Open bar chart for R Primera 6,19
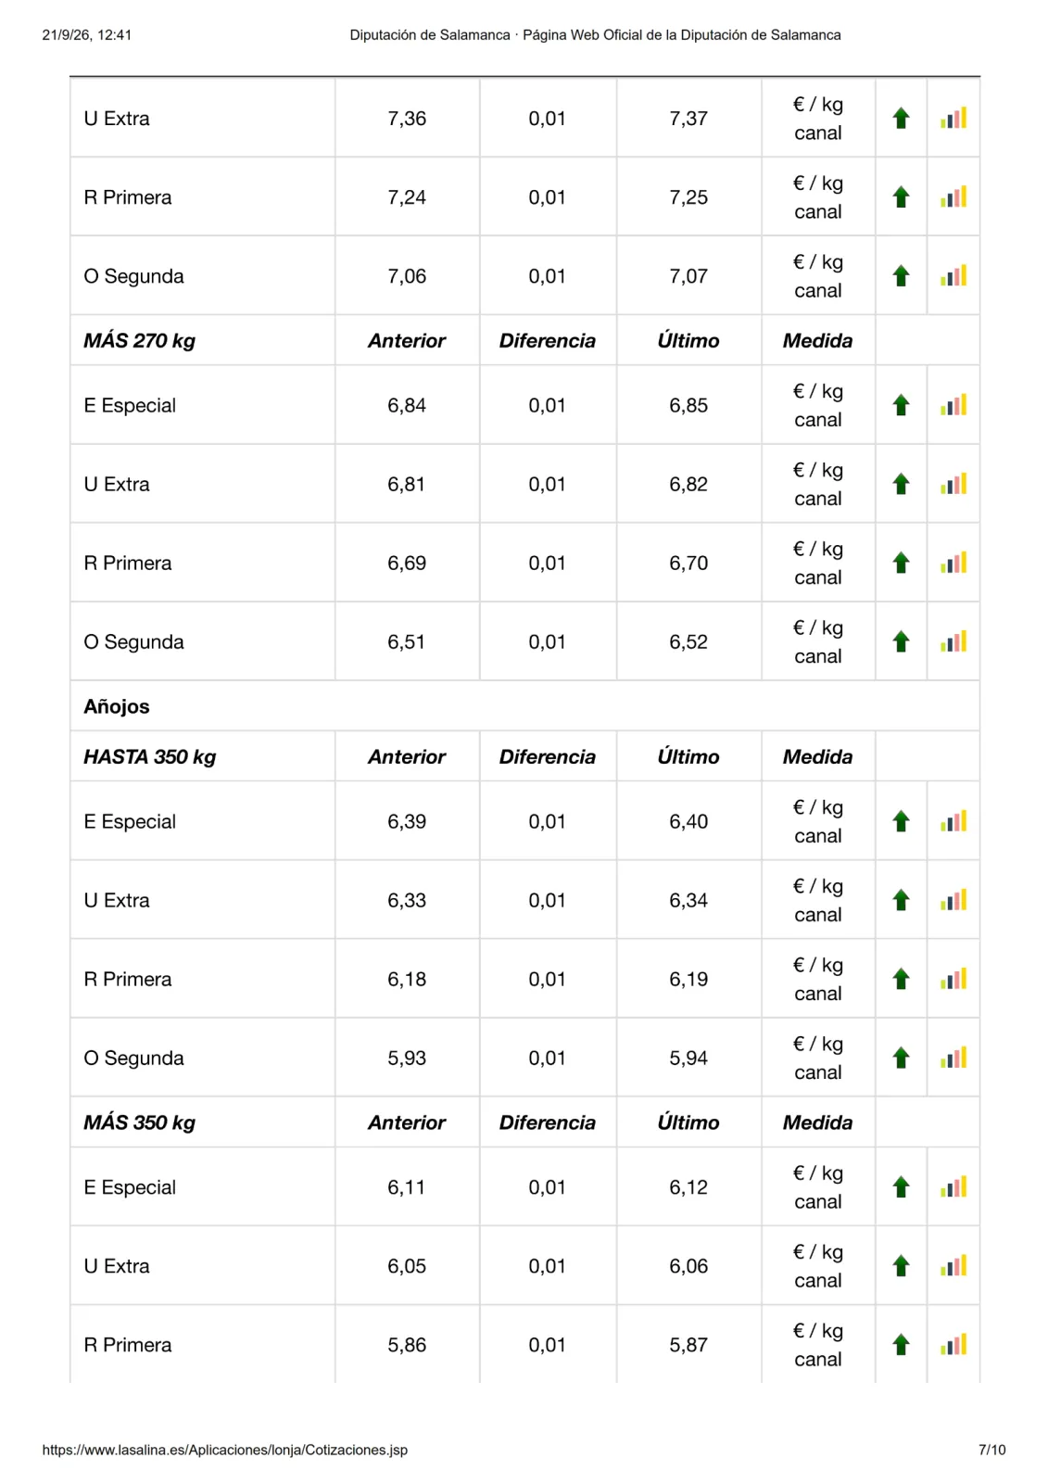The image size is (1048, 1483). (x=953, y=979)
